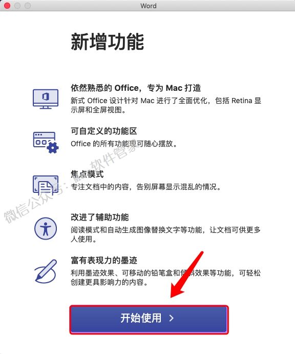The width and height of the screenshot is (295, 354).
Task: Click the 富有表现力的墨迹 heading
Action: tap(104, 260)
